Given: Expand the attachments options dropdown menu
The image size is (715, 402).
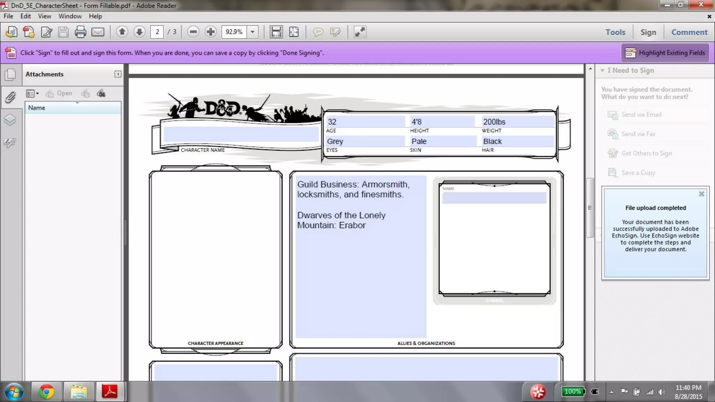Looking at the screenshot, I should [33, 94].
